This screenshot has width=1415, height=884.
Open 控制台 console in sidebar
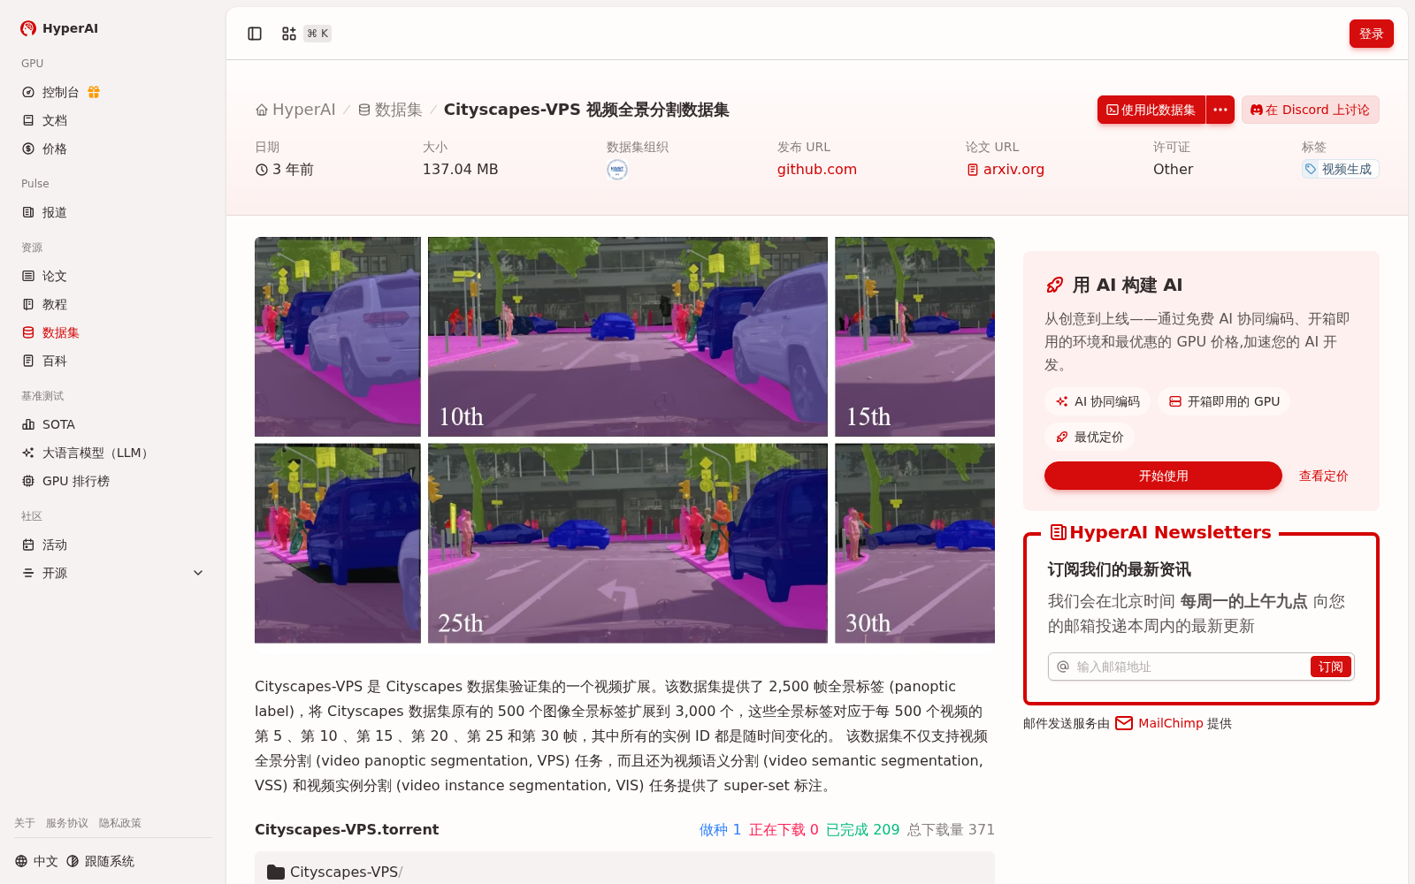tap(60, 92)
